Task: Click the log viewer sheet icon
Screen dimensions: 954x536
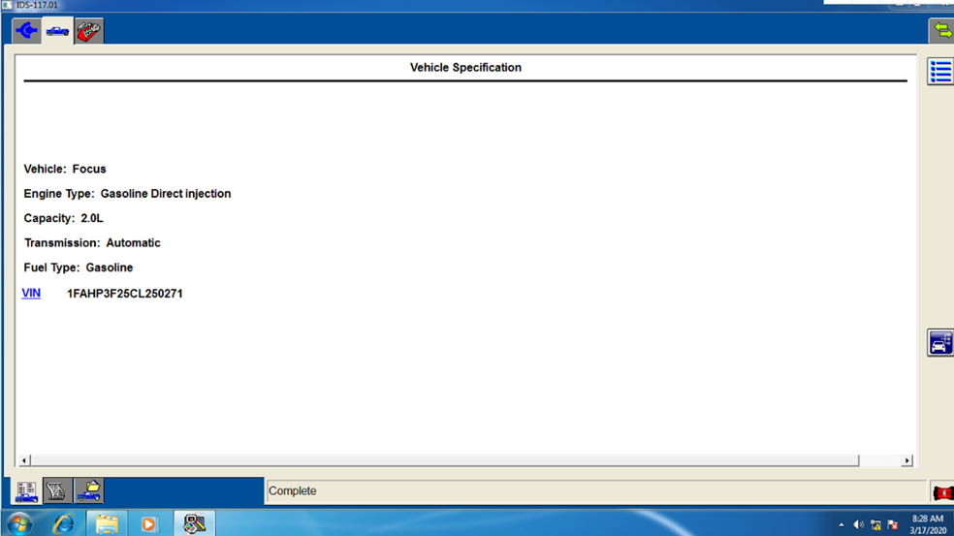Action: 57,491
